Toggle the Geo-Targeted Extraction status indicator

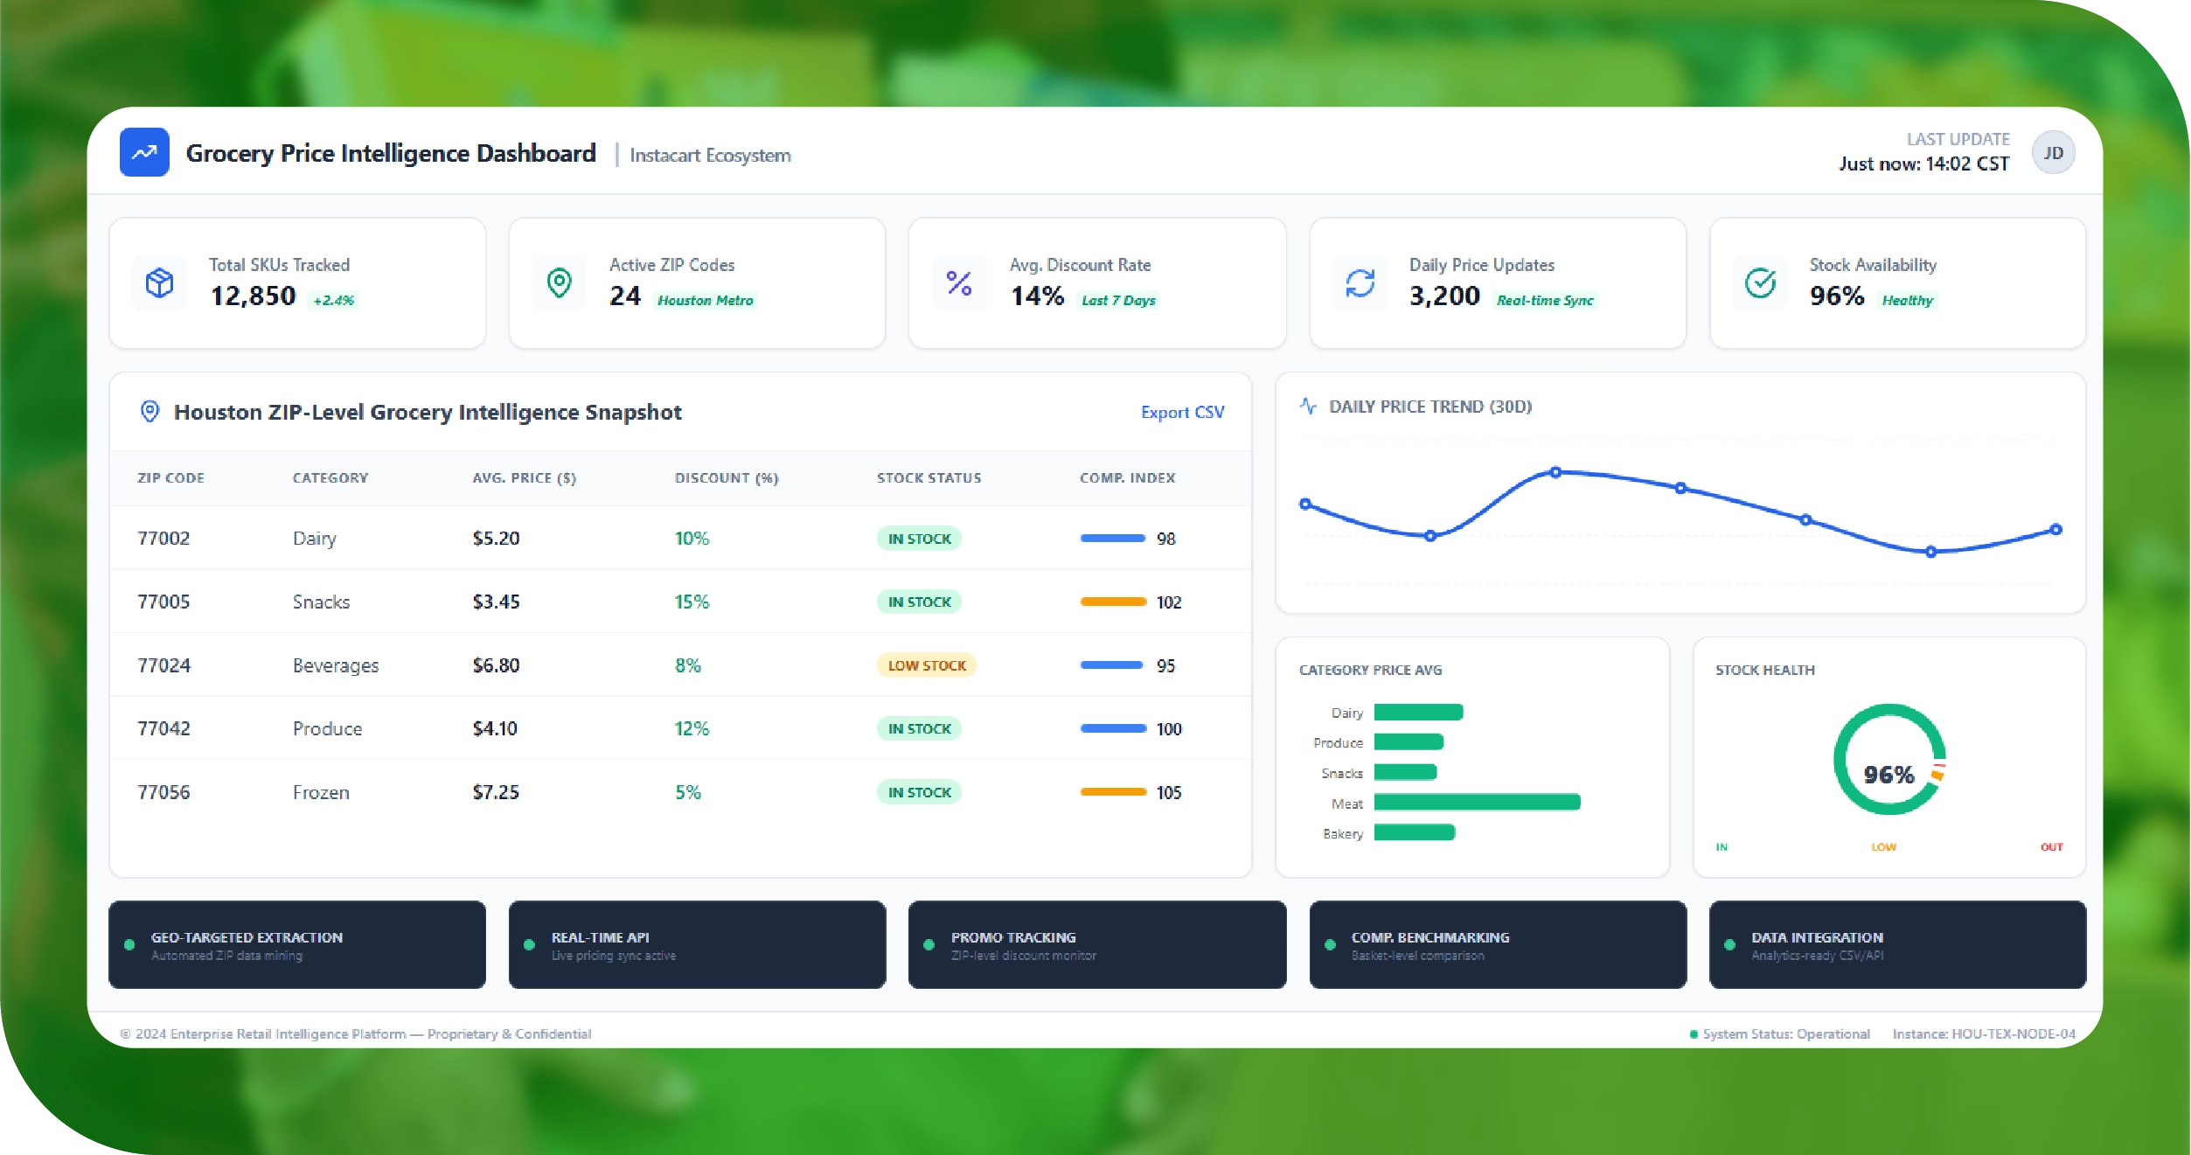[129, 944]
